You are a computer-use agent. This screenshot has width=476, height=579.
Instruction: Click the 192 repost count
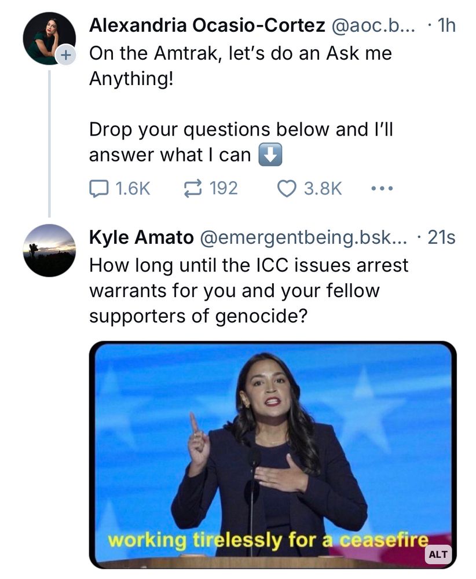[x=223, y=188]
